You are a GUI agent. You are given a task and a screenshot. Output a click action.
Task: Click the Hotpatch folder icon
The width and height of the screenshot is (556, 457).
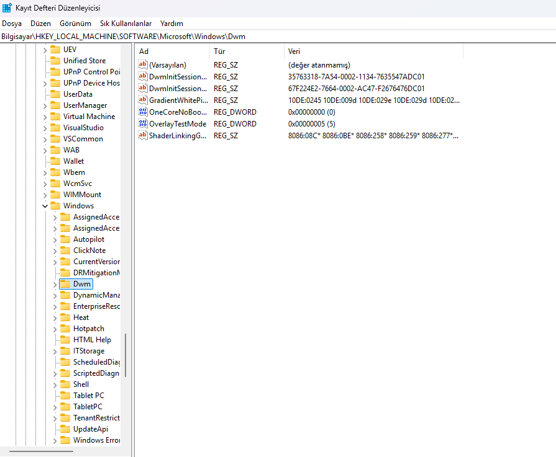(65, 329)
